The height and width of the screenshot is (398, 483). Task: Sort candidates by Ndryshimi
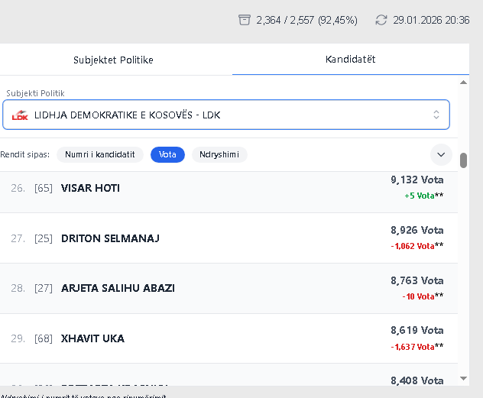[219, 154]
